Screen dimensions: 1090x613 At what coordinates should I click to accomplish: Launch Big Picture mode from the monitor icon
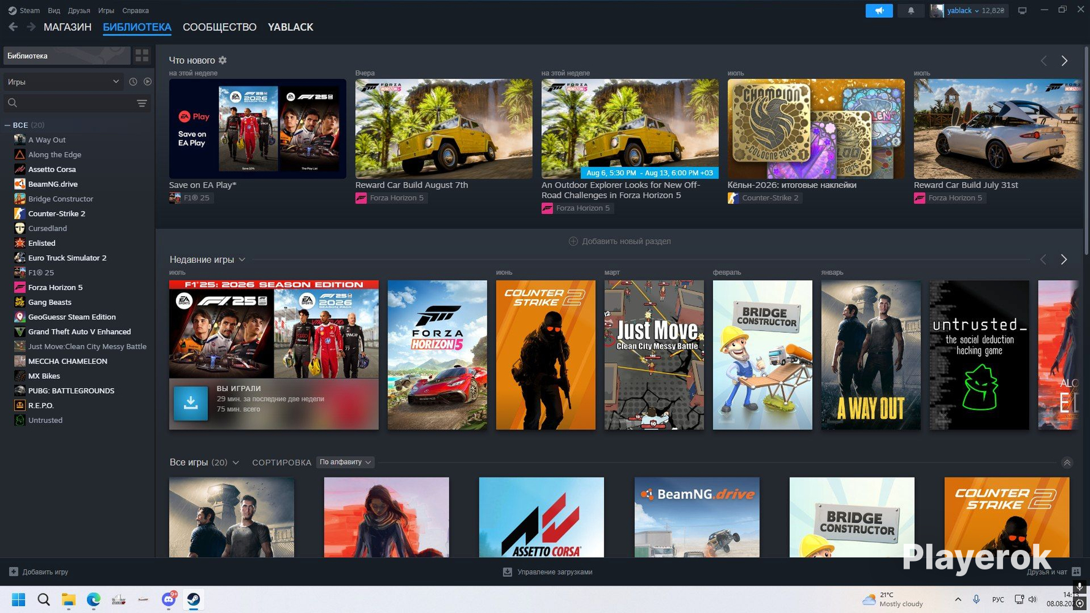(x=1022, y=10)
